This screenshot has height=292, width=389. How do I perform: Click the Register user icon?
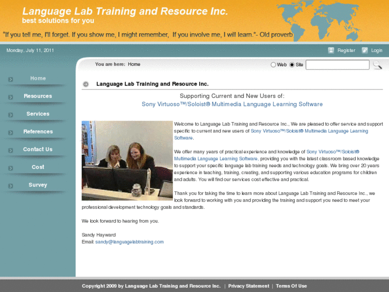pyautogui.click(x=331, y=50)
